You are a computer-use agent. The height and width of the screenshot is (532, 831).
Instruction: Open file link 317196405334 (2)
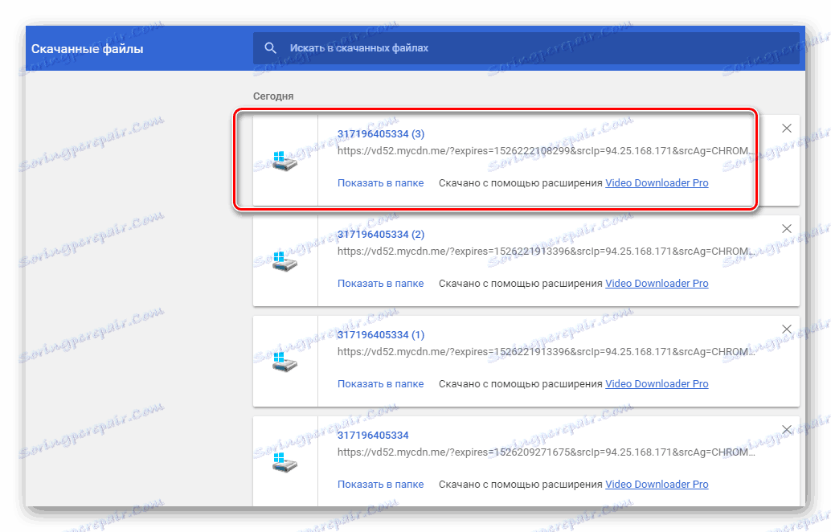(x=381, y=234)
